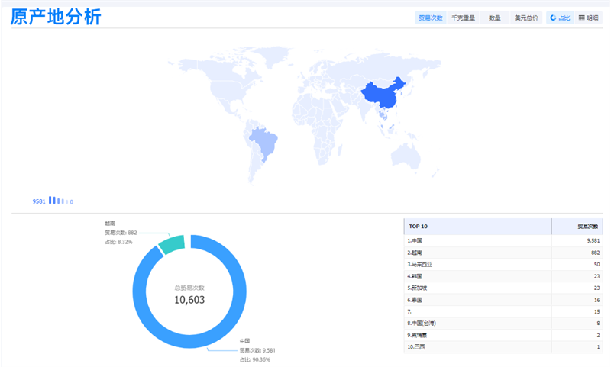Switch to the 数量 metric tab
This screenshot has width=611, height=367.
click(x=495, y=18)
